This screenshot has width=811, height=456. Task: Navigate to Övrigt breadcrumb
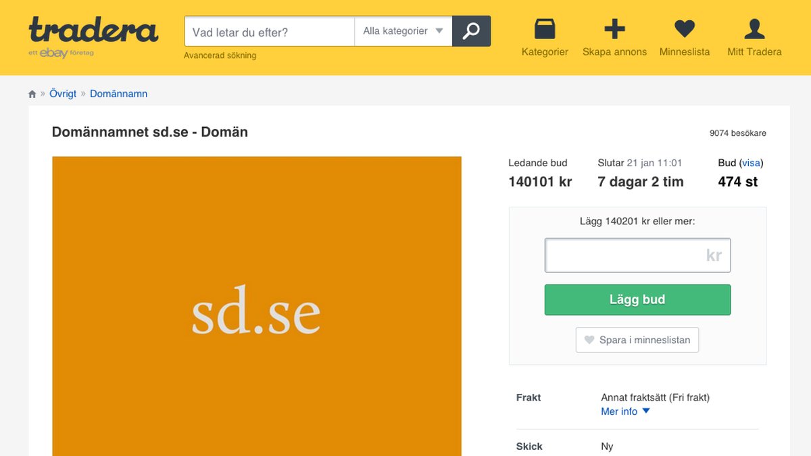tap(63, 94)
